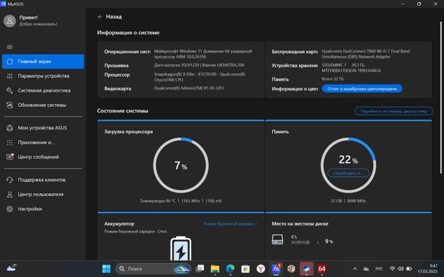This screenshot has height=277, width=444.
Task: Open Microsoft Store from taskbar
Action: 245,269
